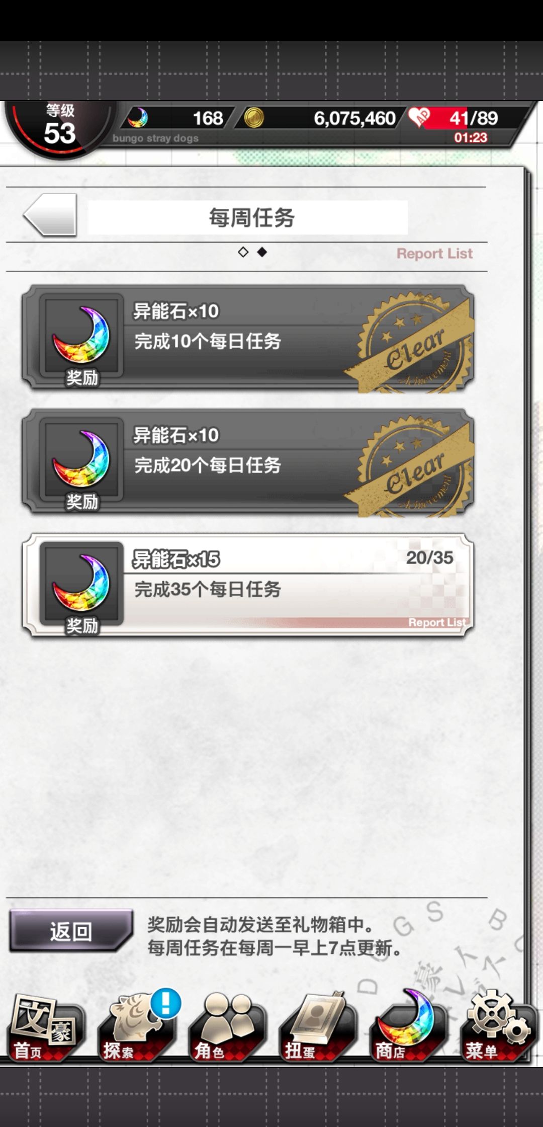The width and height of the screenshot is (543, 1127).
Task: Tap the 奖励 reward thumbnail for 异能石×15
Action: tap(81, 586)
